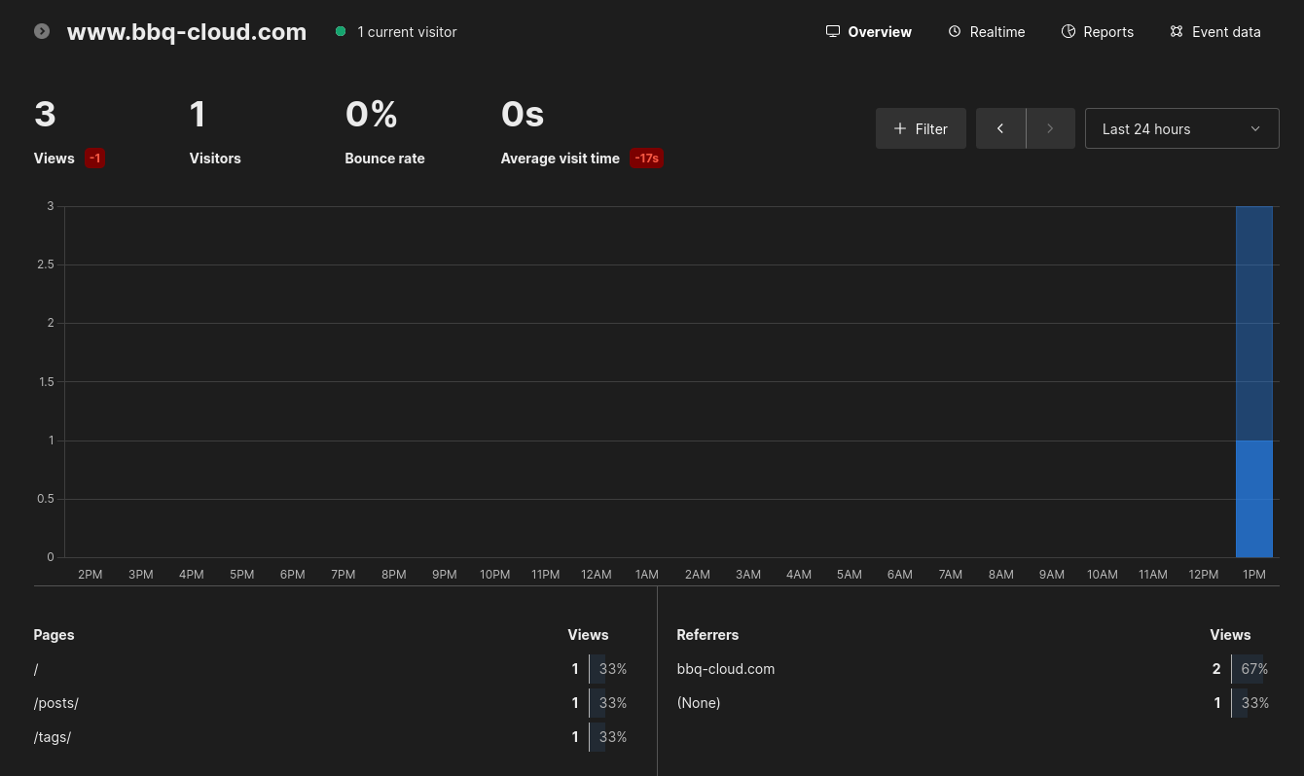Open the Last 24 hours date range dropdown
1304x776 pixels.
click(x=1181, y=128)
